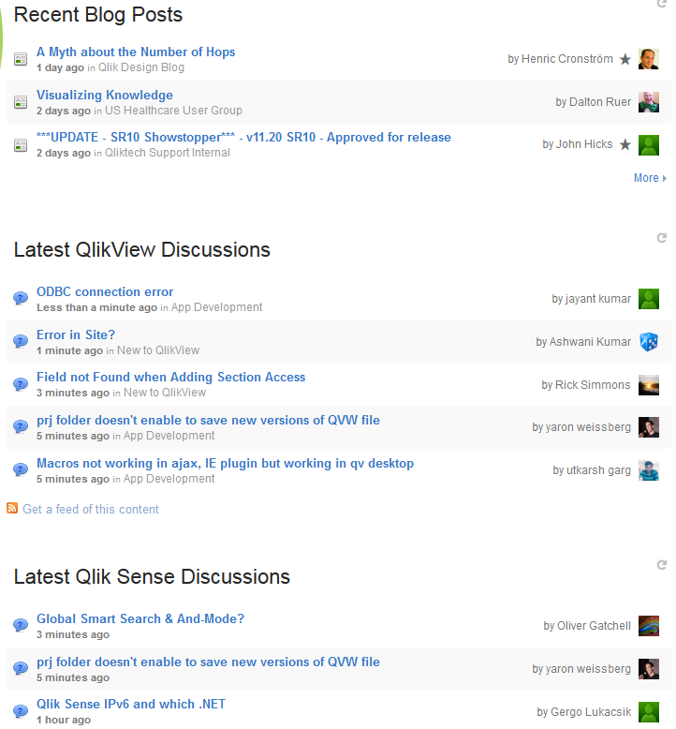Click 'Get a feed of this content'

click(91, 509)
